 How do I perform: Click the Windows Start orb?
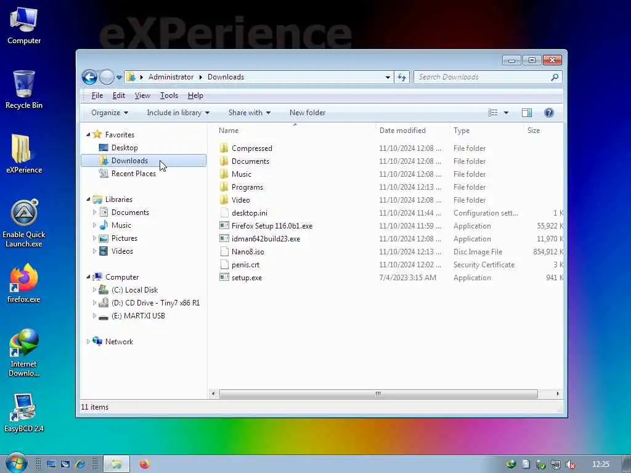click(x=16, y=463)
